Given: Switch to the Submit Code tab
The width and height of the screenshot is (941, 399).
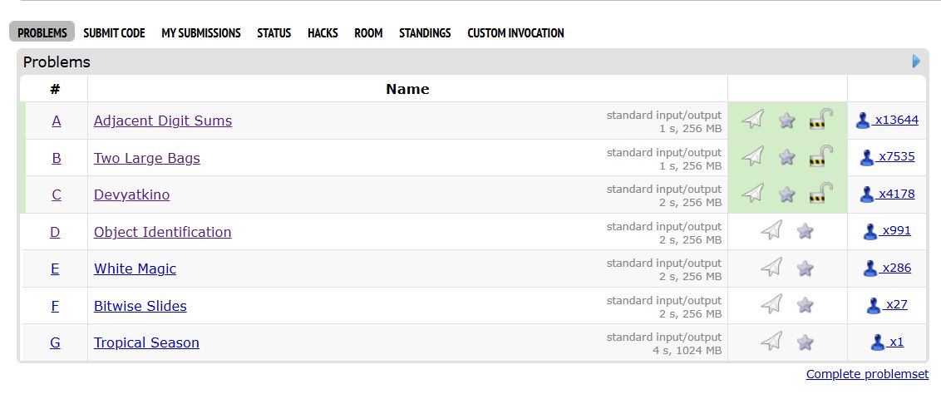Looking at the screenshot, I should click(114, 33).
